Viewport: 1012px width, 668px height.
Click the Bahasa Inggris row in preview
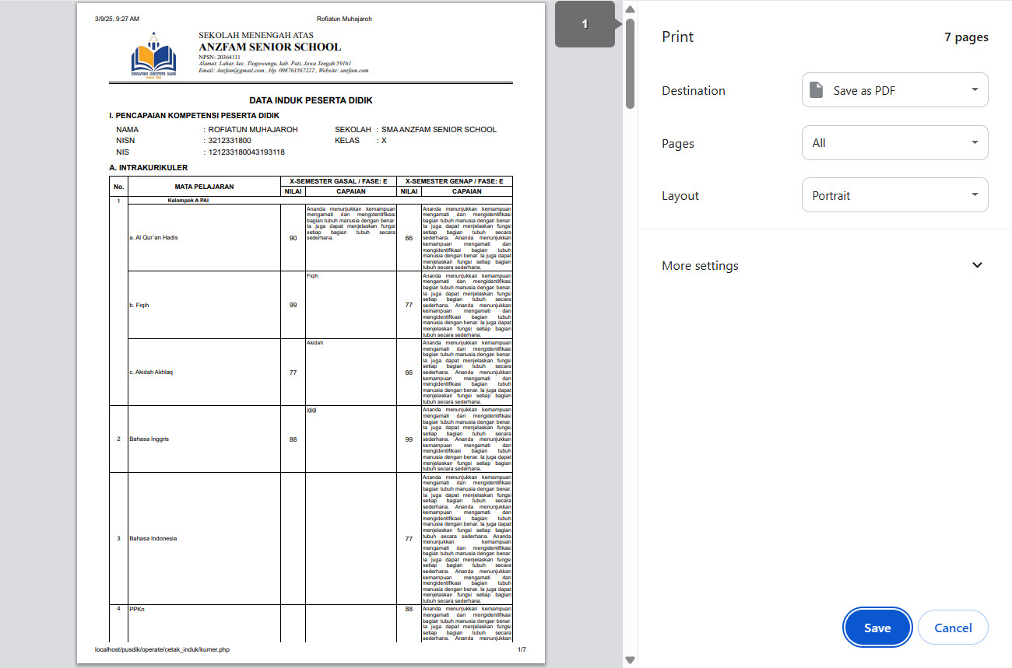[x=148, y=439]
